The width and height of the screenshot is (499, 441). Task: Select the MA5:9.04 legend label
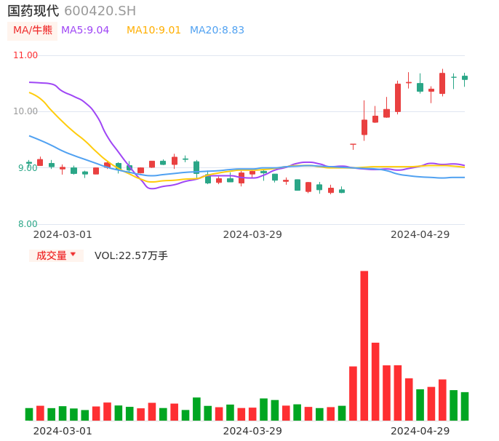click(85, 31)
